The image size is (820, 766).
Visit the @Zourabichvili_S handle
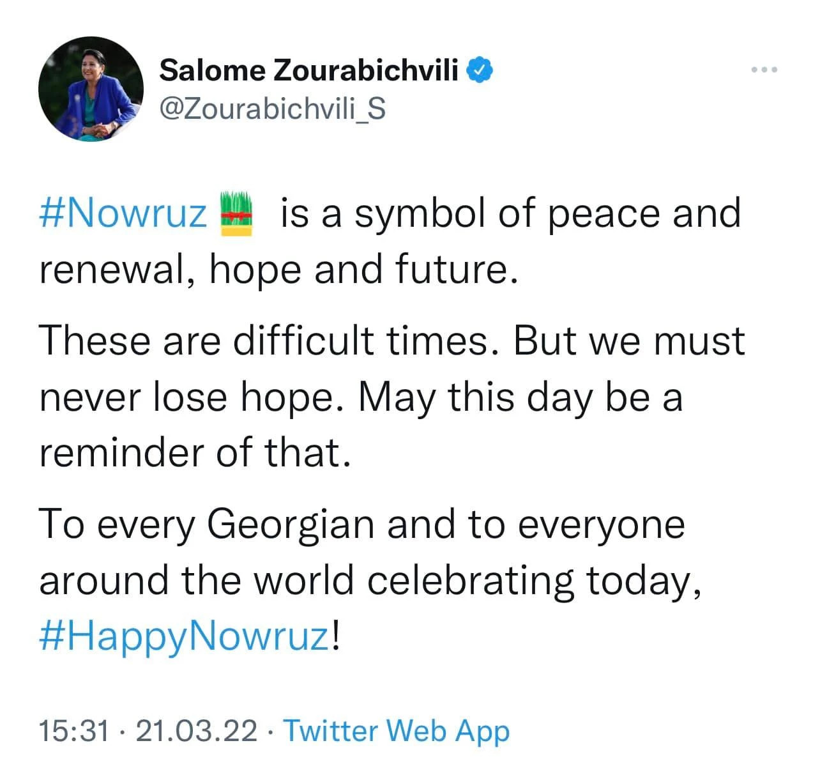point(272,109)
